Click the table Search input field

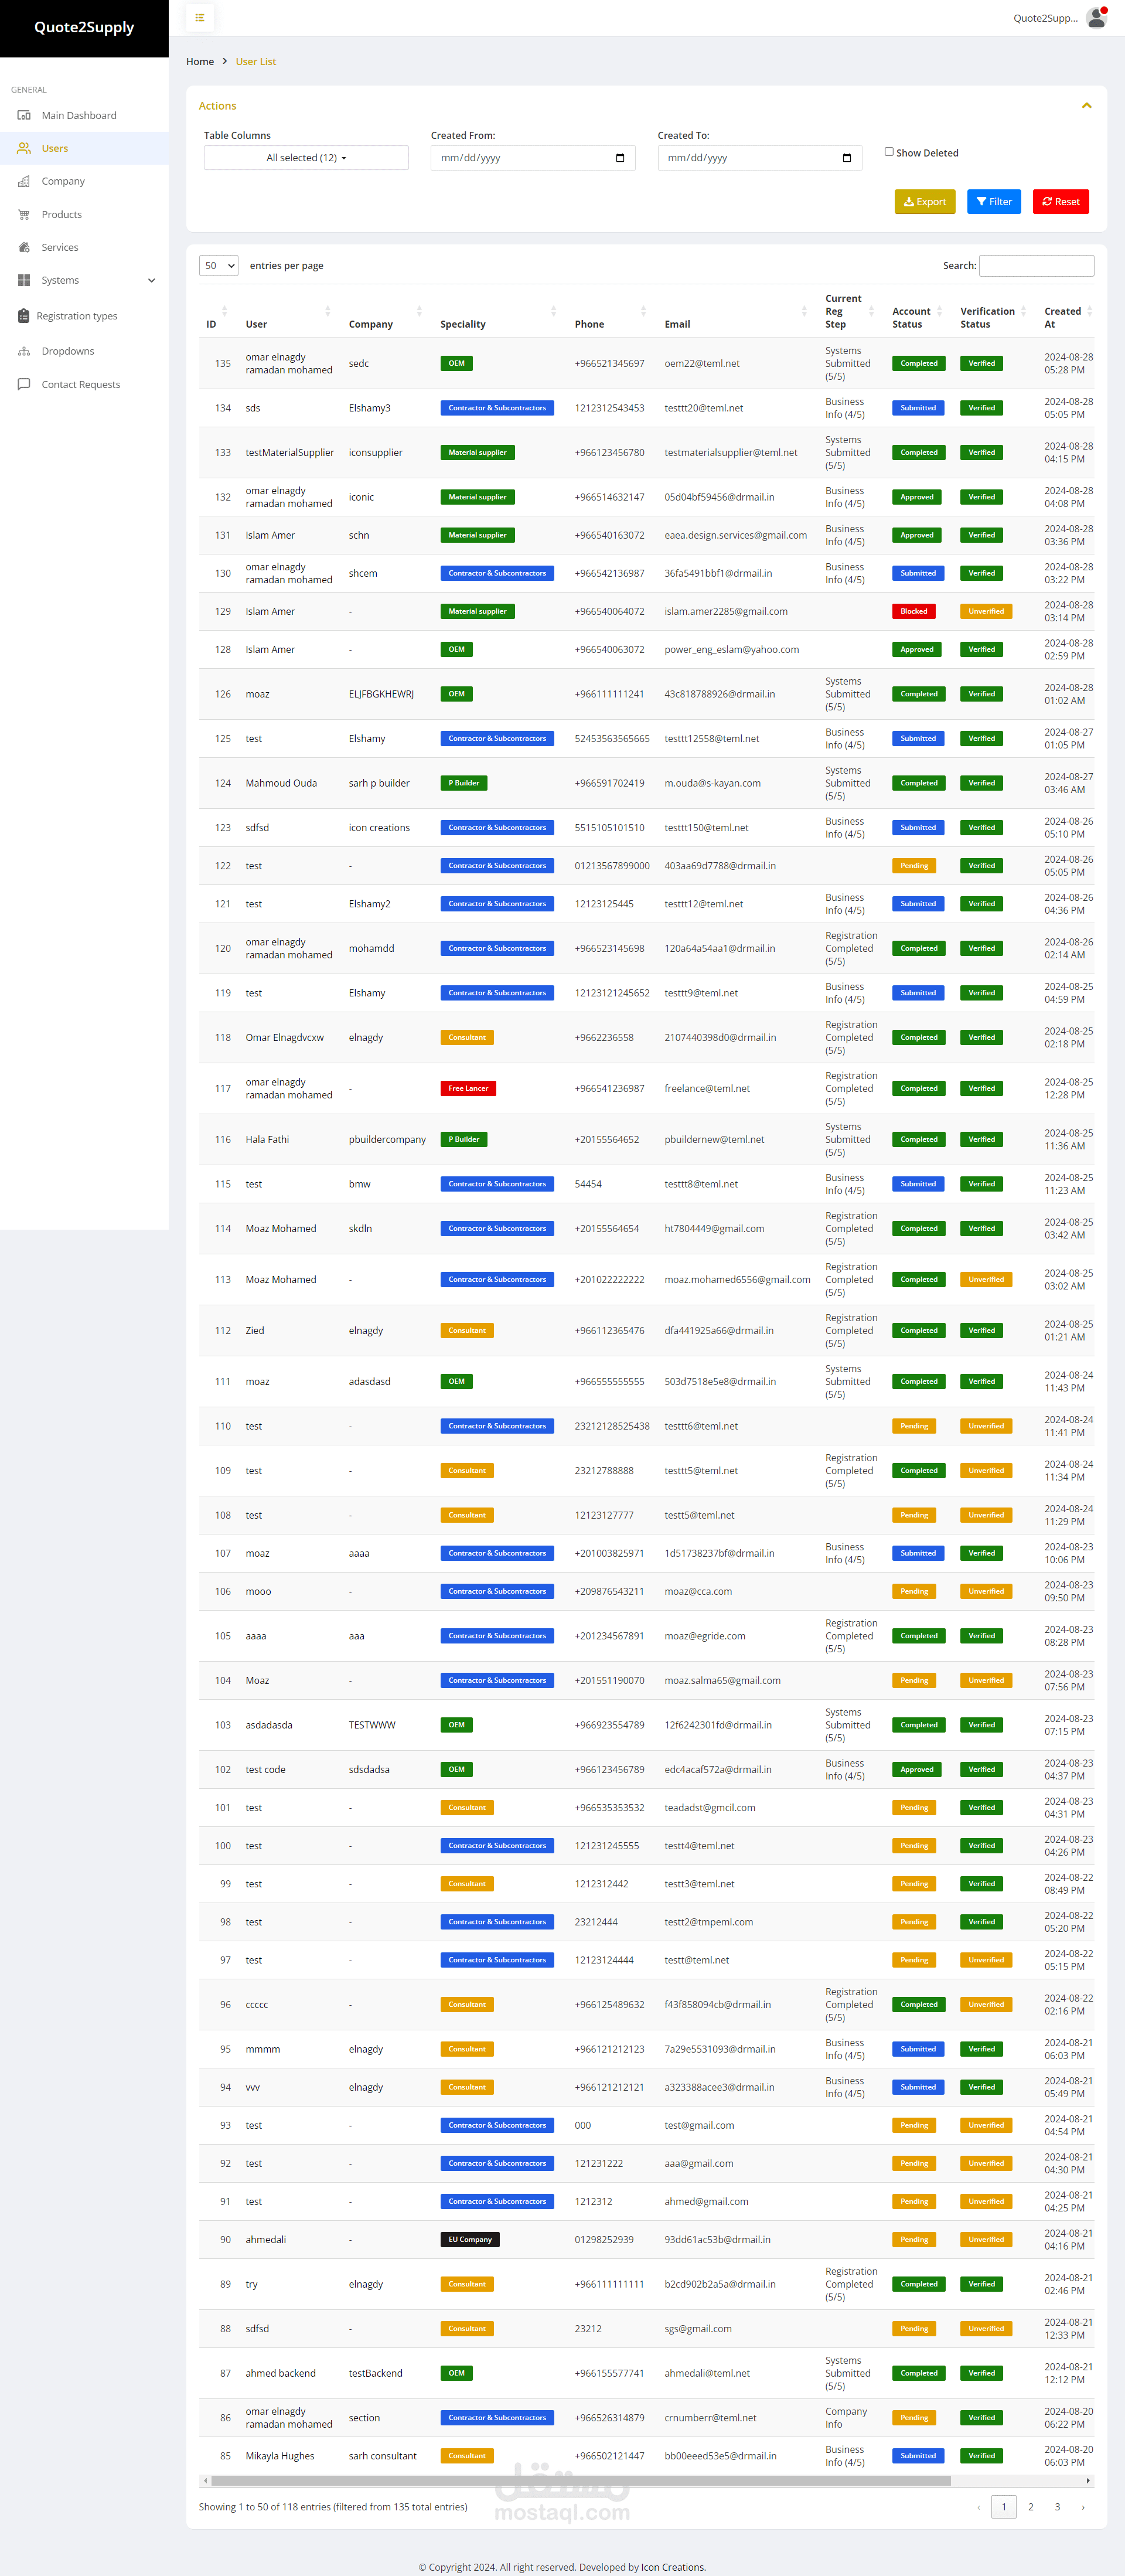coord(1036,266)
